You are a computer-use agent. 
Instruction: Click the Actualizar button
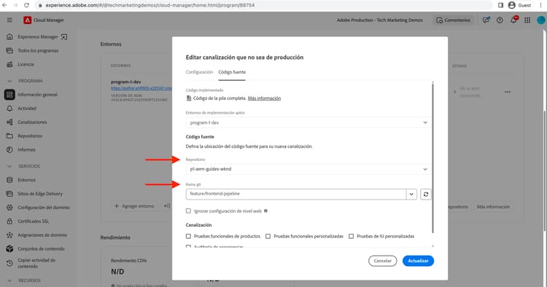(418, 261)
